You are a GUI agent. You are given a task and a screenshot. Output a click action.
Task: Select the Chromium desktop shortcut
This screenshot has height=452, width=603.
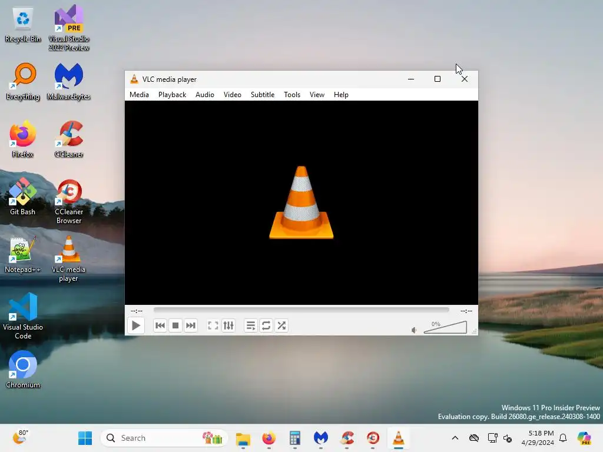[x=23, y=370]
